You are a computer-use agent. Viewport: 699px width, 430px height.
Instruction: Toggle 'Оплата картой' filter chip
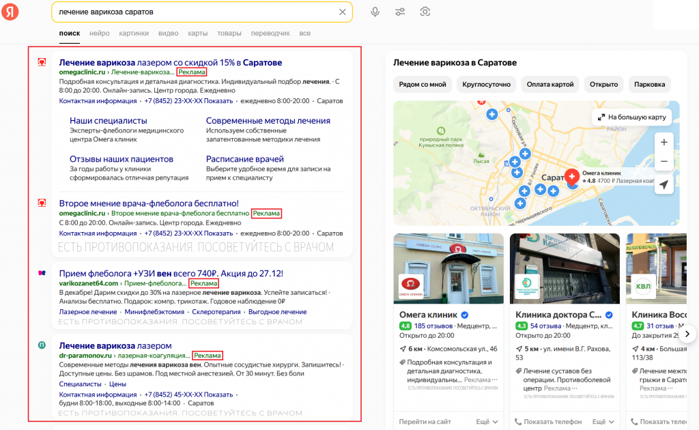click(x=550, y=84)
